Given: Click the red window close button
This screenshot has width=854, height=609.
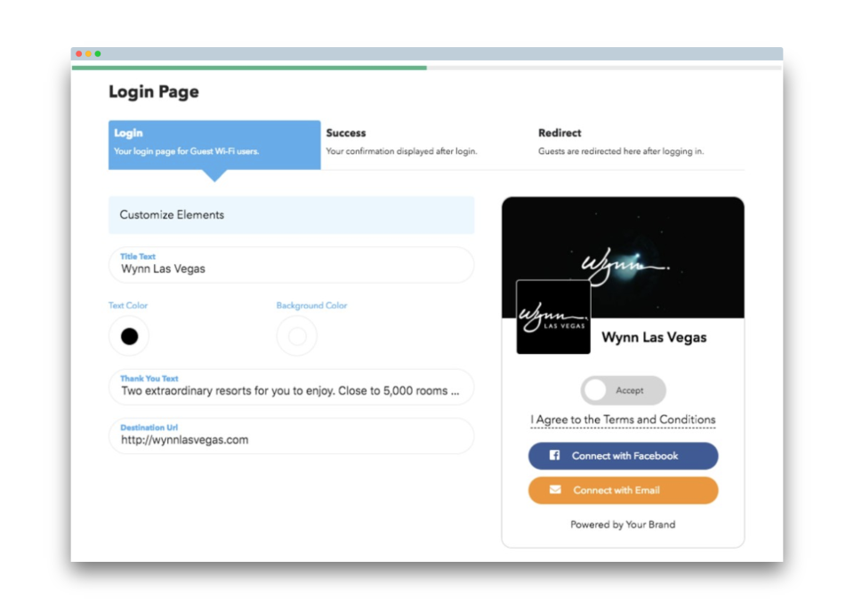Looking at the screenshot, I should [x=78, y=54].
